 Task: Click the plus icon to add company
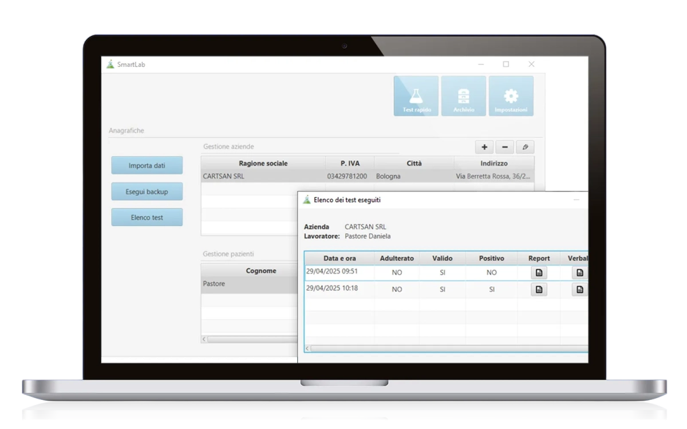[484, 147]
